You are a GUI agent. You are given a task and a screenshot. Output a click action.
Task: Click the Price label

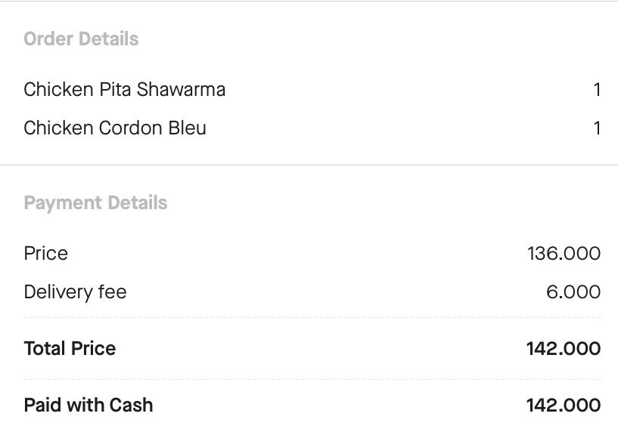[45, 253]
